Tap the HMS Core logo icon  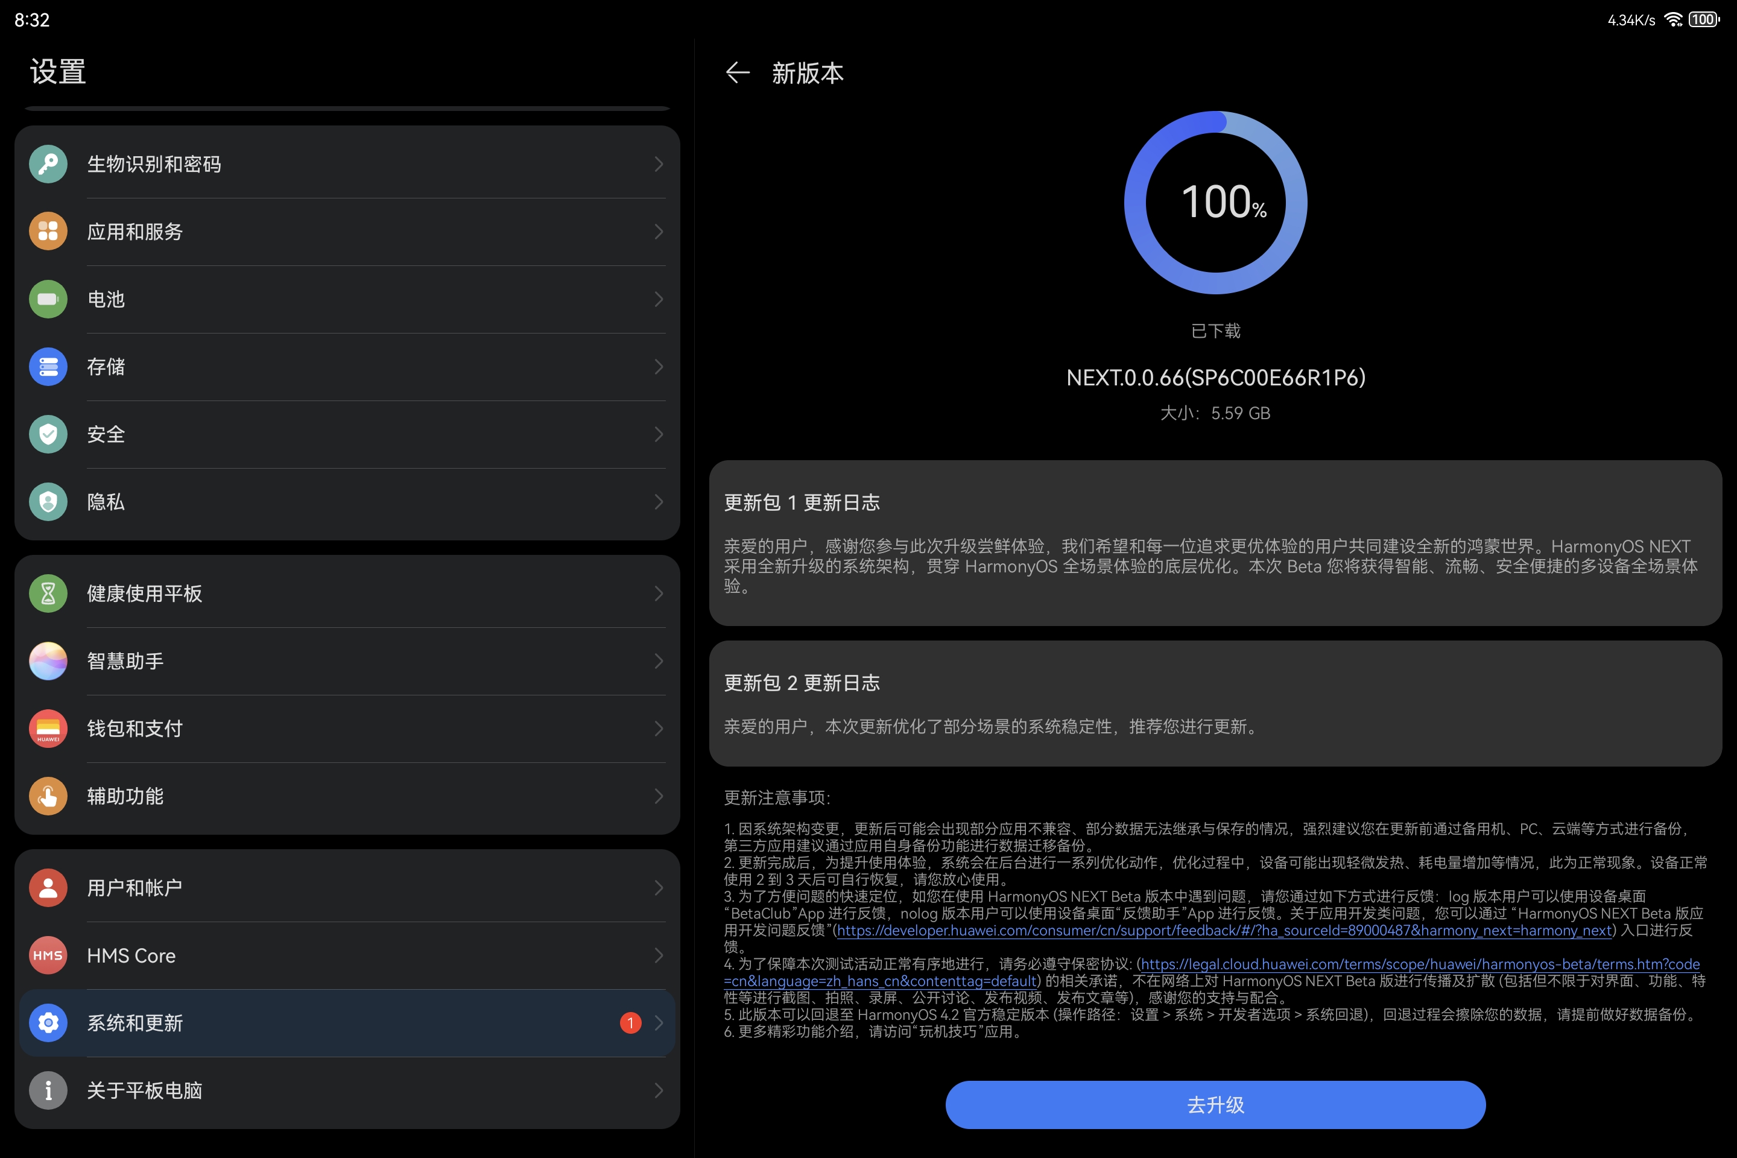(48, 955)
